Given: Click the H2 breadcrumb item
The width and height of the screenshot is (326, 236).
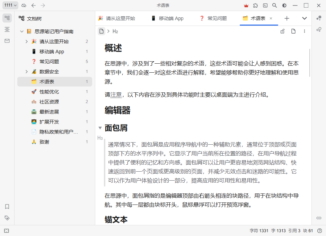Looking at the screenshot, I should [x=115, y=31].
